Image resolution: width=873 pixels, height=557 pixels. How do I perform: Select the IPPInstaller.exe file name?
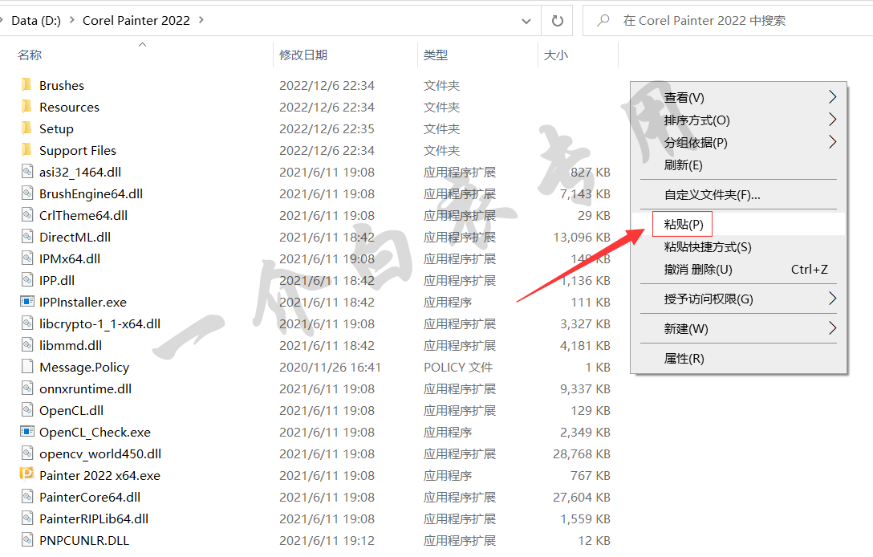coord(83,302)
